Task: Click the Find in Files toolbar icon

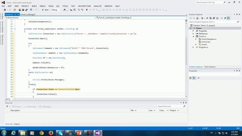Action: (x=64, y=10)
